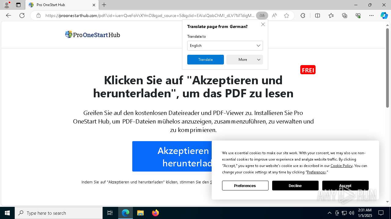The height and width of the screenshot is (219, 391).
Task: View site information lock icon
Action: pos(38,16)
